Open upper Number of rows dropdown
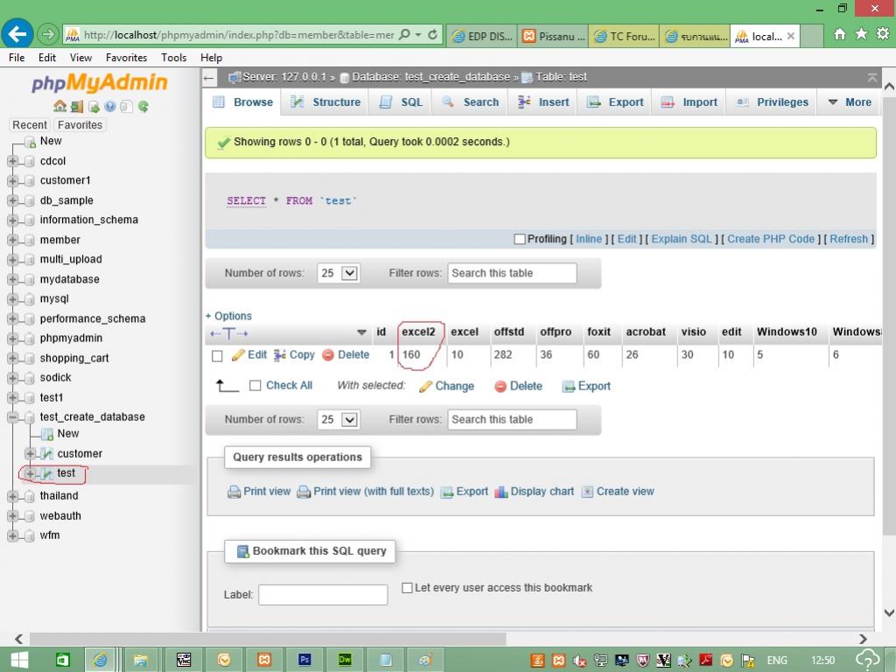This screenshot has width=896, height=672. pos(338,273)
